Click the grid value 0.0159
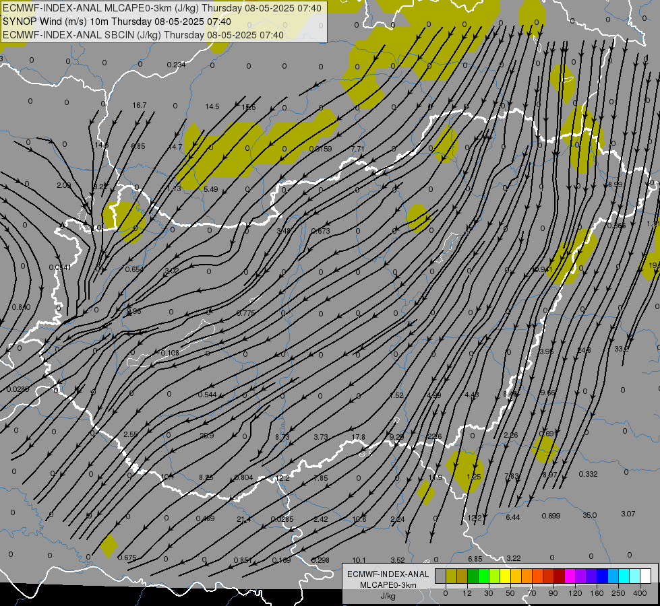Image resolution: width=660 pixels, height=606 pixels. pos(321,149)
